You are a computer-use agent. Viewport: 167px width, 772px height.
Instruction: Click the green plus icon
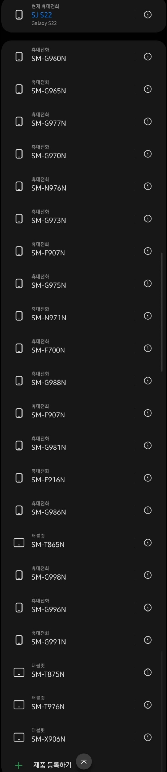[18, 765]
